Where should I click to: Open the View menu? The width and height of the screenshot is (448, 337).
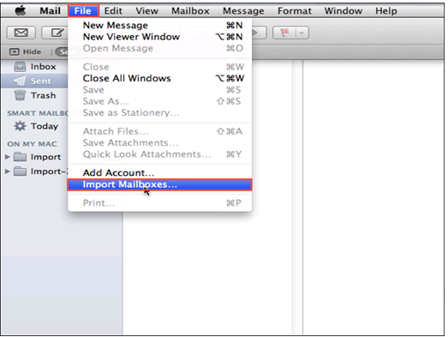click(x=146, y=11)
